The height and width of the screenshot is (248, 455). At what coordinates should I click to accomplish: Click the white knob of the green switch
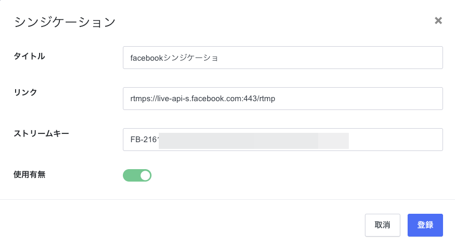(145, 175)
